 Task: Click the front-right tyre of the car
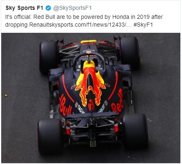pyautogui.click(x=129, y=52)
